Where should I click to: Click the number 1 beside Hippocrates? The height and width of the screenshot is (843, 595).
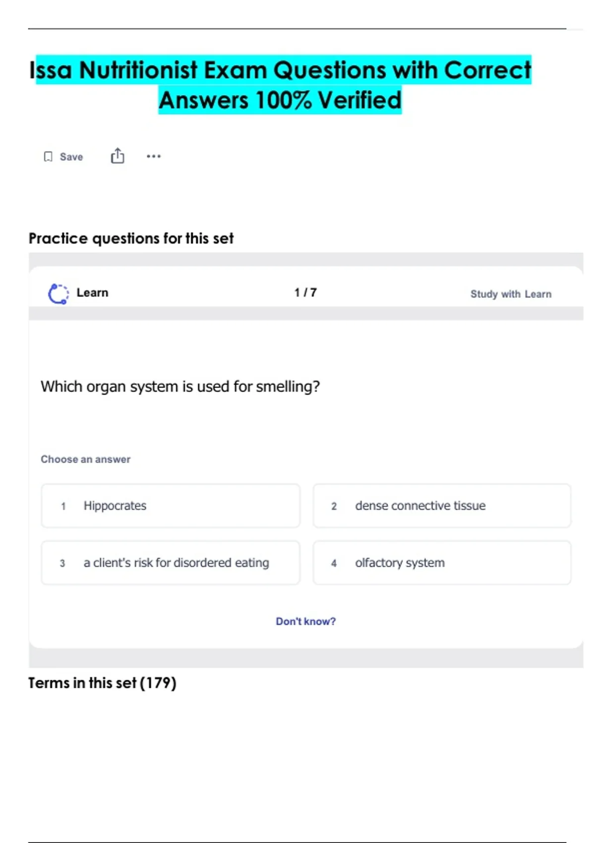(63, 506)
